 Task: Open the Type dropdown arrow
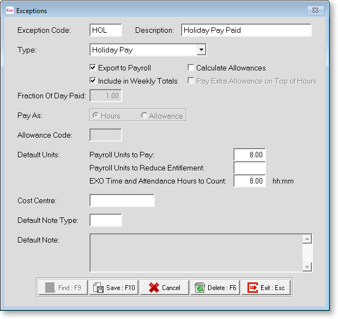pos(201,50)
